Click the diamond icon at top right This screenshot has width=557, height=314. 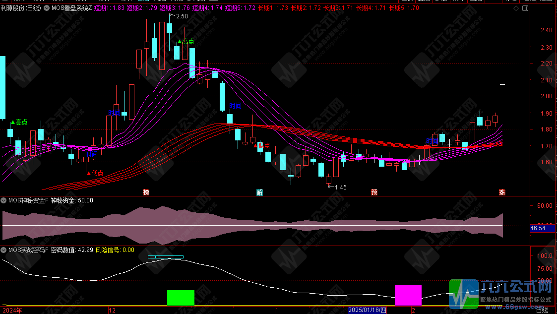[x=516, y=8]
